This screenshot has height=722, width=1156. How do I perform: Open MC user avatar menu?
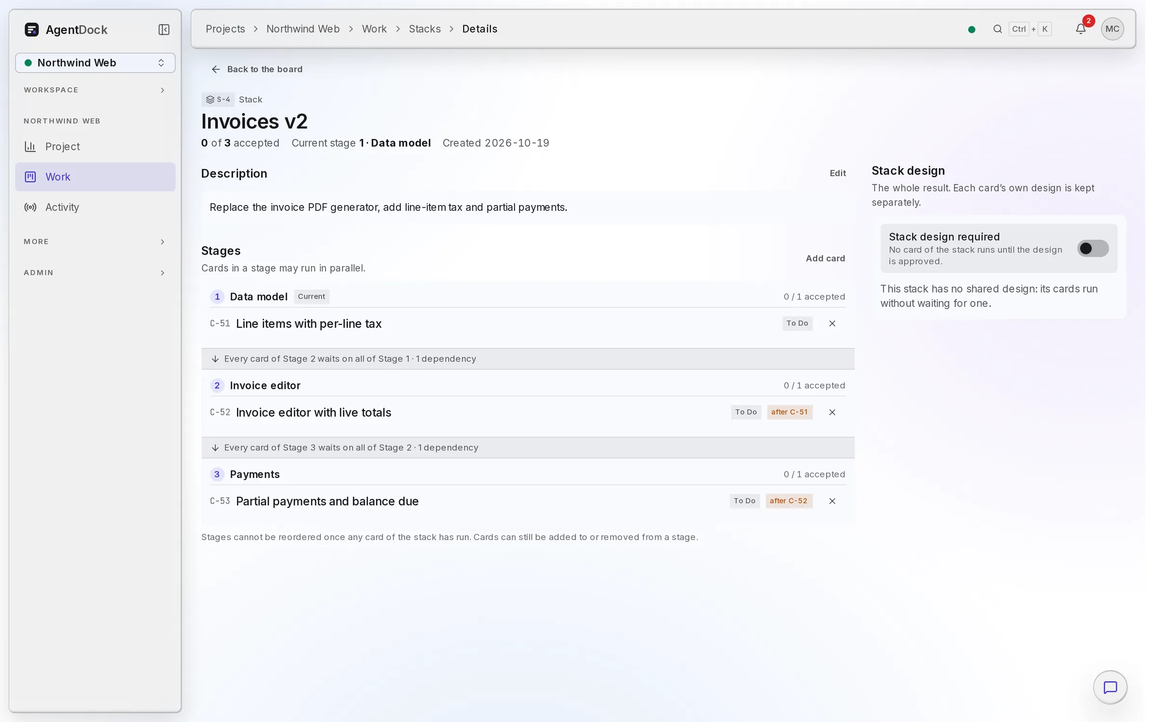tap(1112, 29)
